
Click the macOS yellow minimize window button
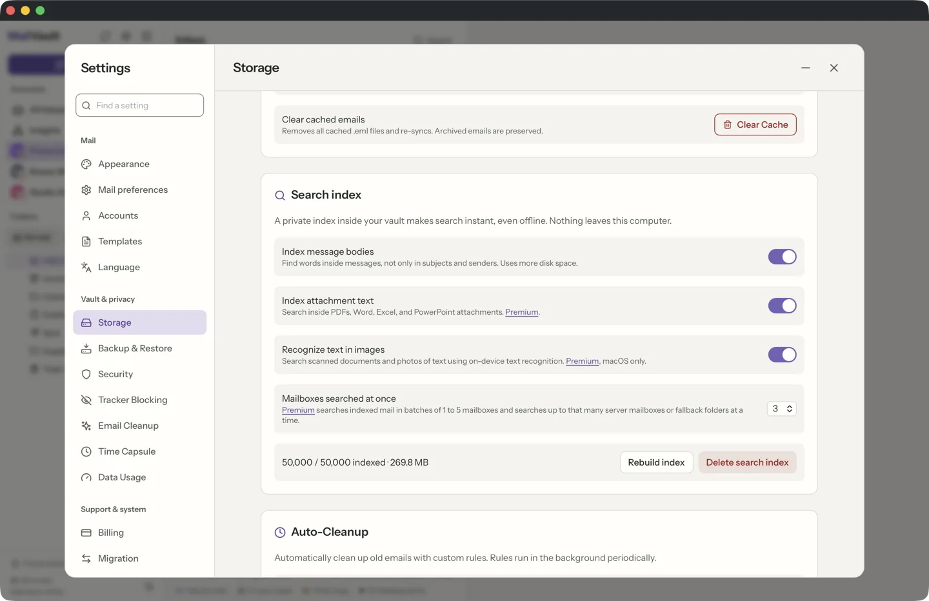pyautogui.click(x=25, y=10)
